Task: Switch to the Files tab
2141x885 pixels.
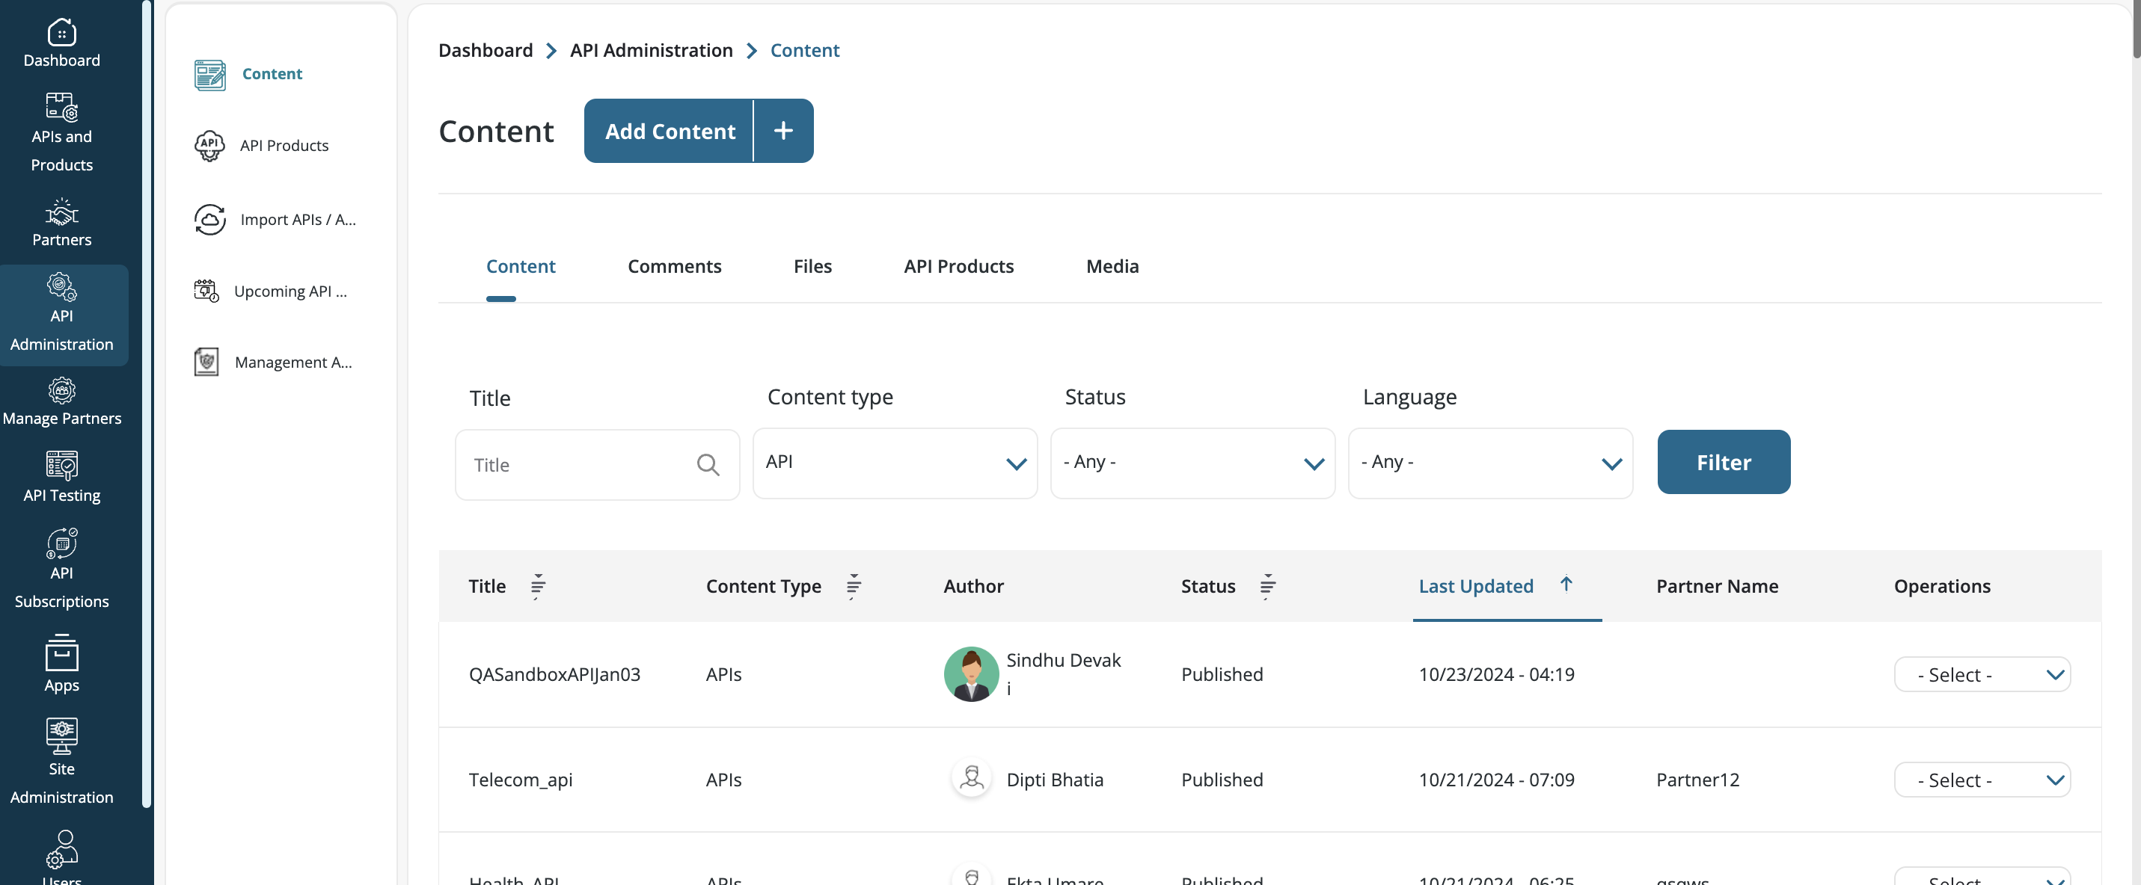Action: tap(812, 267)
